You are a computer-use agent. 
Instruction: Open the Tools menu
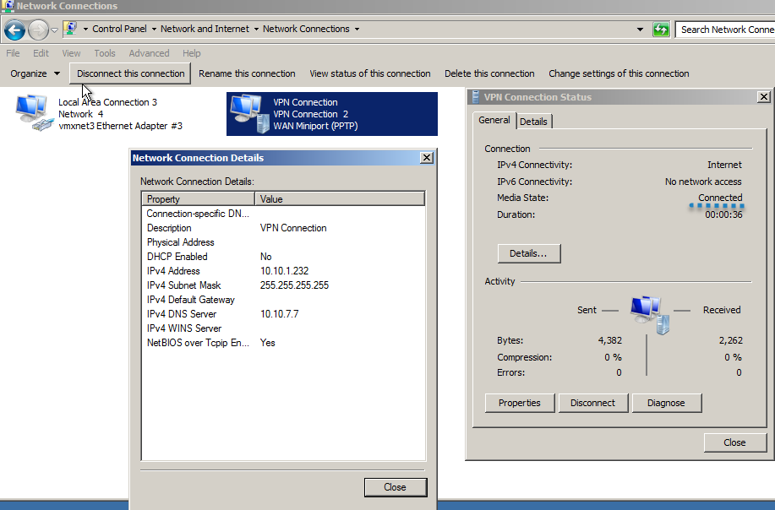pos(105,53)
